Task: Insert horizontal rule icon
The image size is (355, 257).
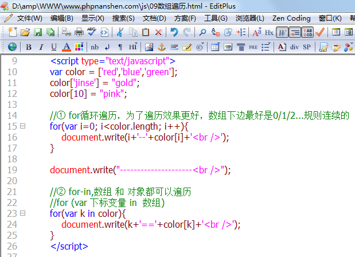Action: coord(174,47)
